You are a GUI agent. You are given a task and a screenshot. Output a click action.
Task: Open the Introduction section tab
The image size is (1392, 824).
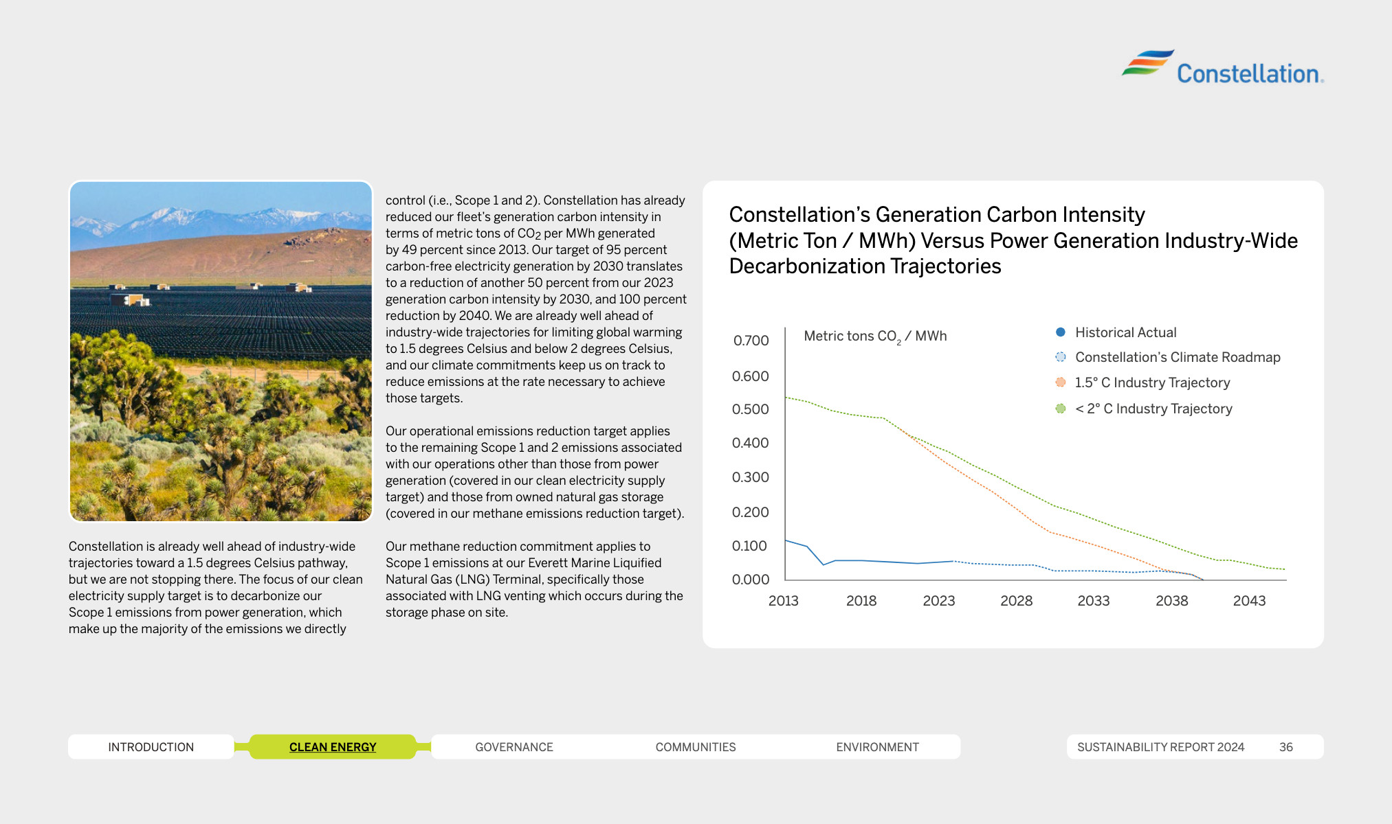[x=151, y=747]
